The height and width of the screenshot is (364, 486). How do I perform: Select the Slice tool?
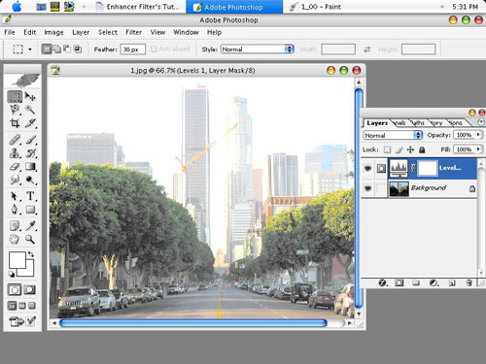click(x=30, y=123)
